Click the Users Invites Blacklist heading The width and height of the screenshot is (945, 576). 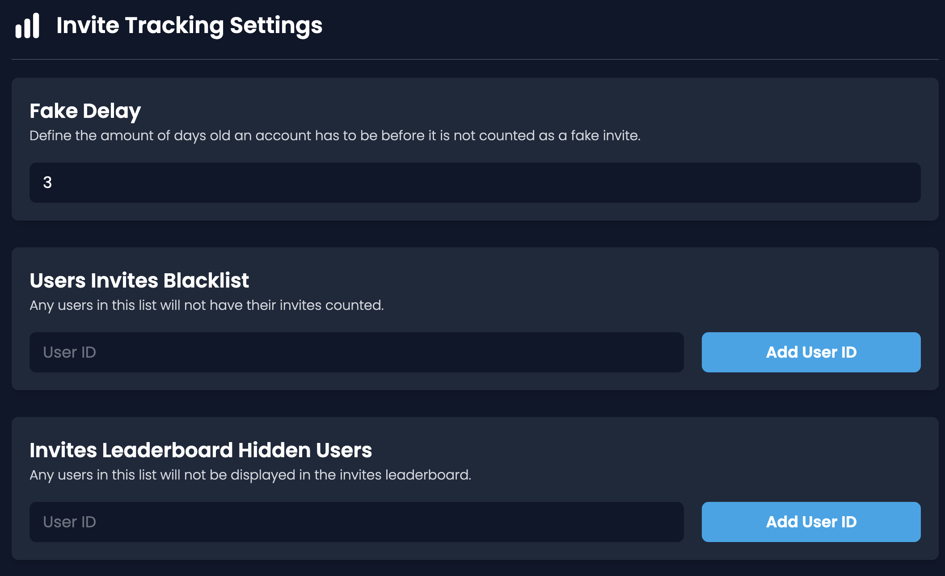click(x=139, y=280)
